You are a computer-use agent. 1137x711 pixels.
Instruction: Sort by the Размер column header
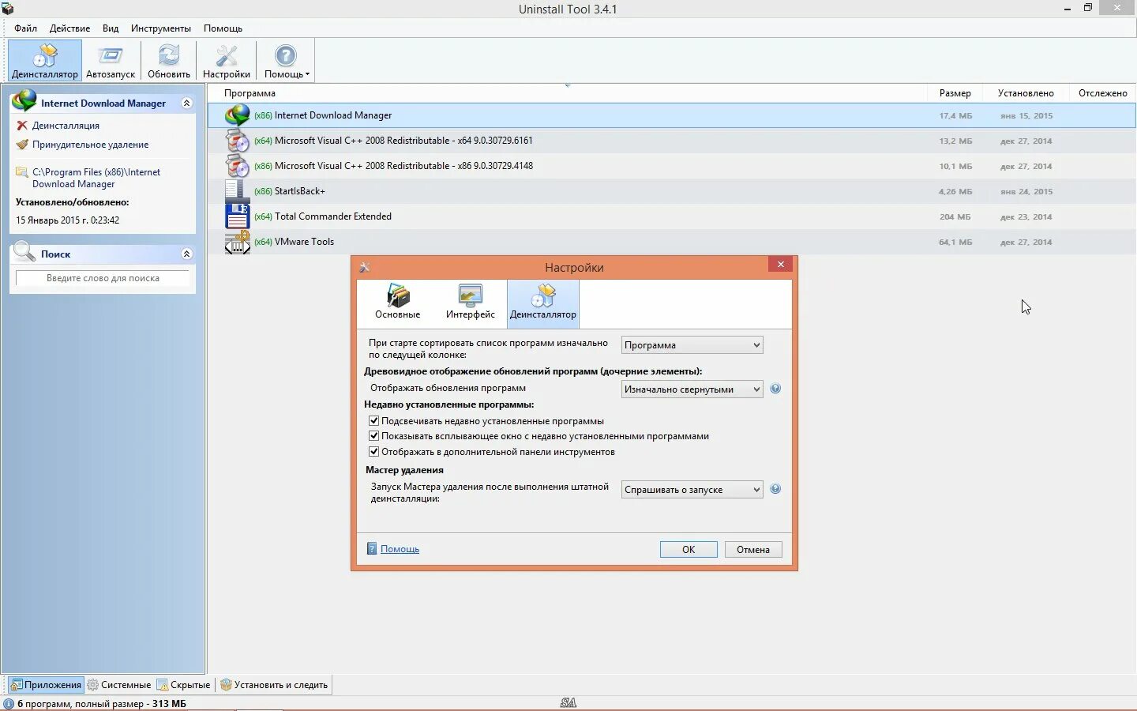955,93
